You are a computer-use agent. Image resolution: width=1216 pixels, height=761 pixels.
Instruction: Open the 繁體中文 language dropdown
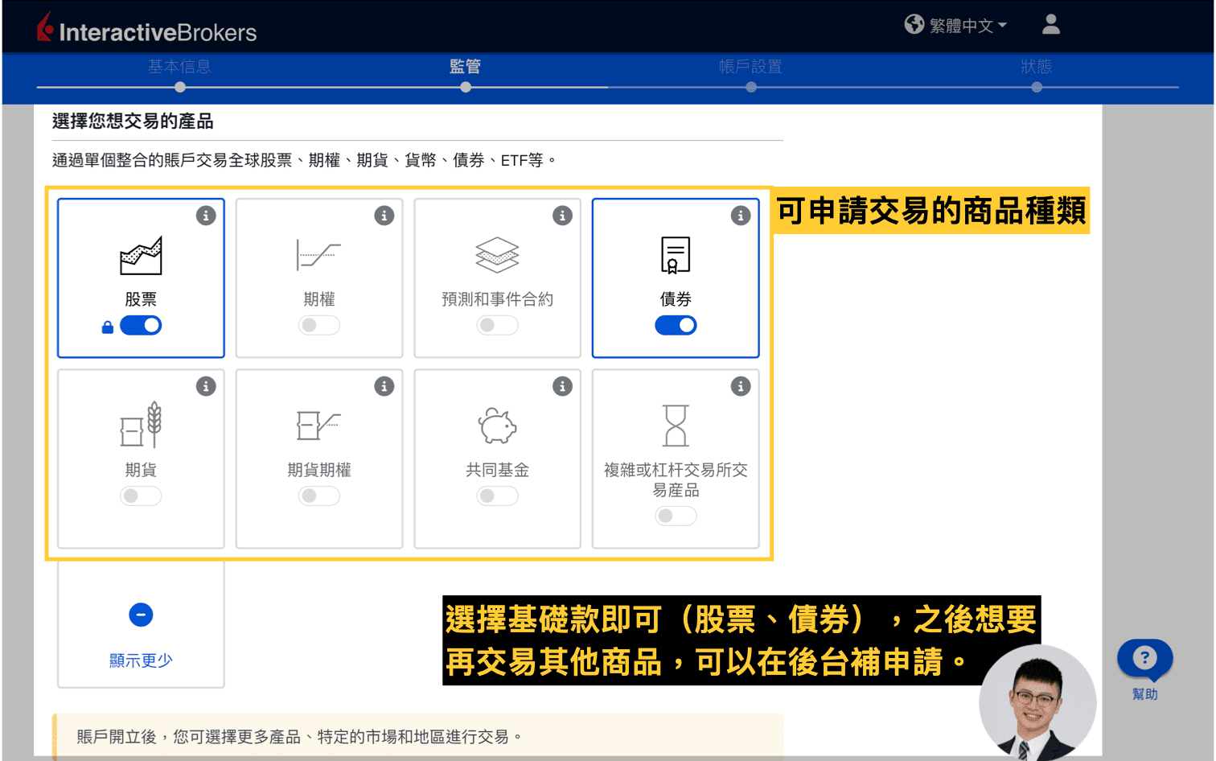967,25
